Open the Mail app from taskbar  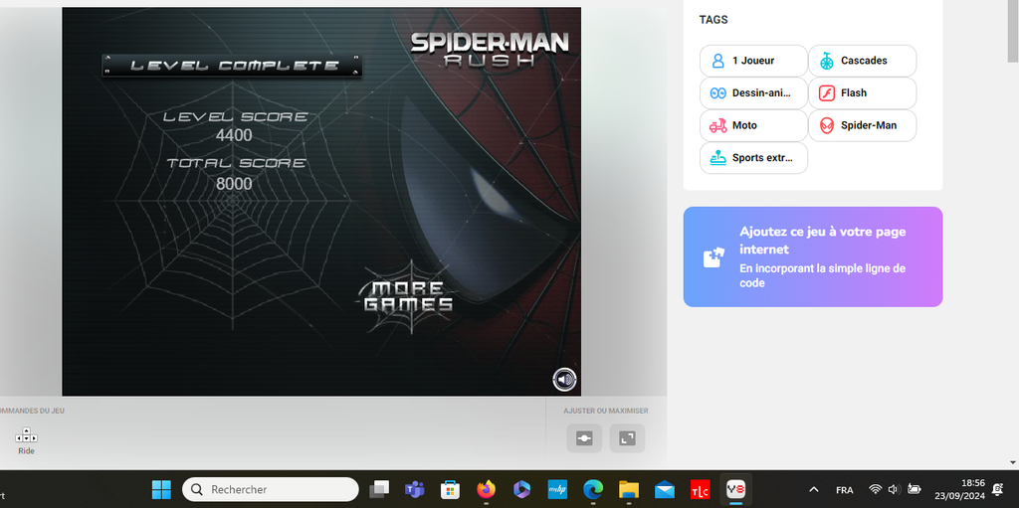[x=664, y=489]
